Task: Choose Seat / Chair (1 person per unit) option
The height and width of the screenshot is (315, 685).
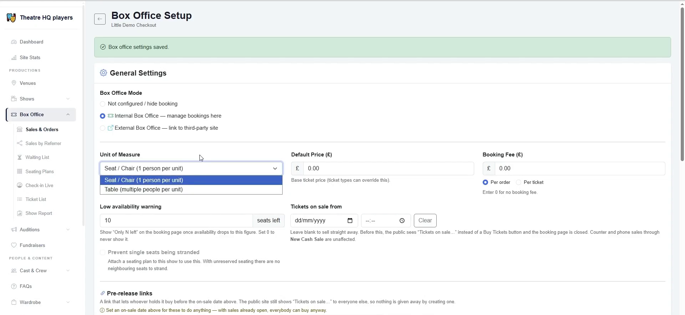Action: pos(191,180)
